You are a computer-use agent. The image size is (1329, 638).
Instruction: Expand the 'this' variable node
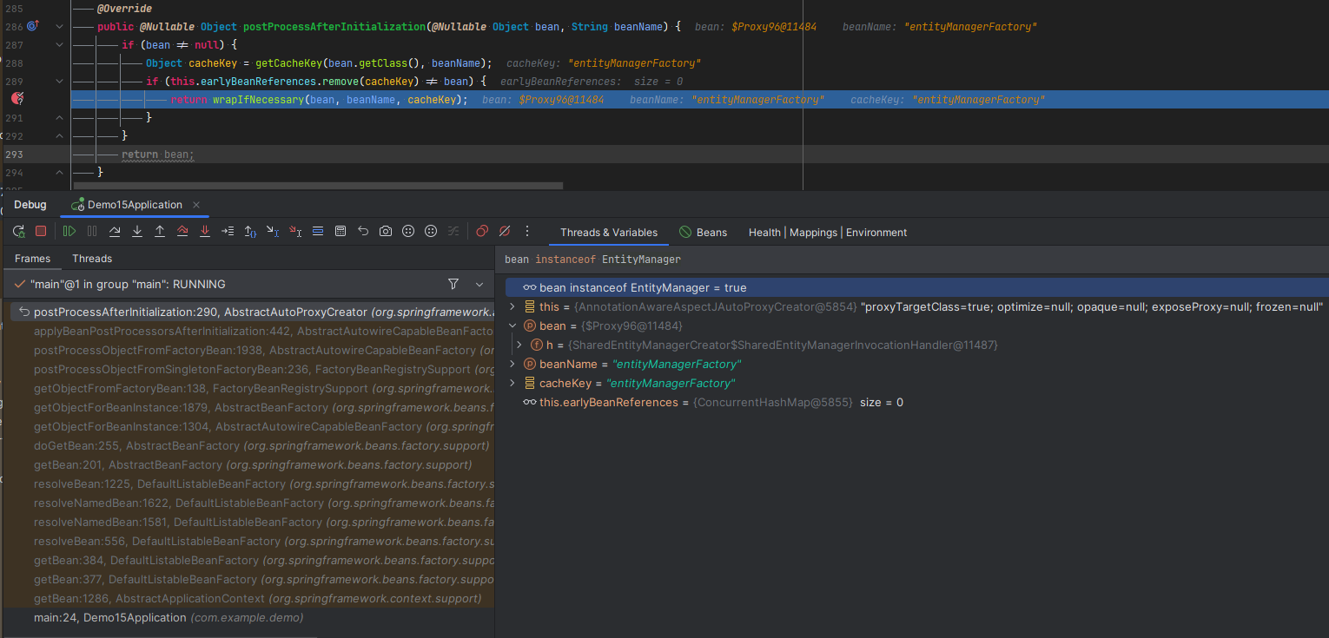(512, 307)
